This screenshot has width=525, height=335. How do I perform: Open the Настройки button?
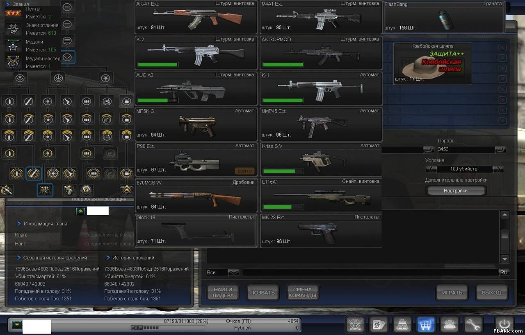click(456, 191)
